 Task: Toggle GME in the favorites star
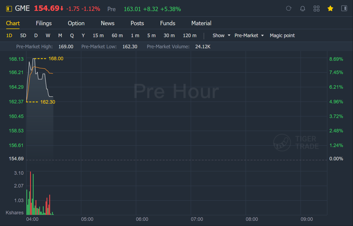pos(330,9)
